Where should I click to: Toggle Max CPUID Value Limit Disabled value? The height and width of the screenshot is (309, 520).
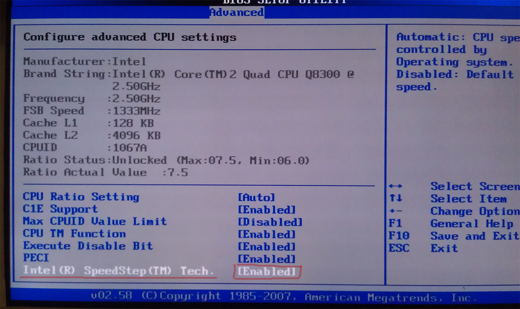tap(270, 222)
